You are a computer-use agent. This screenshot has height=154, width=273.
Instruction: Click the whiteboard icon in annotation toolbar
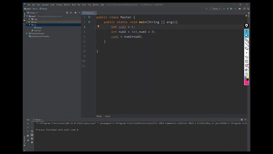247,65
